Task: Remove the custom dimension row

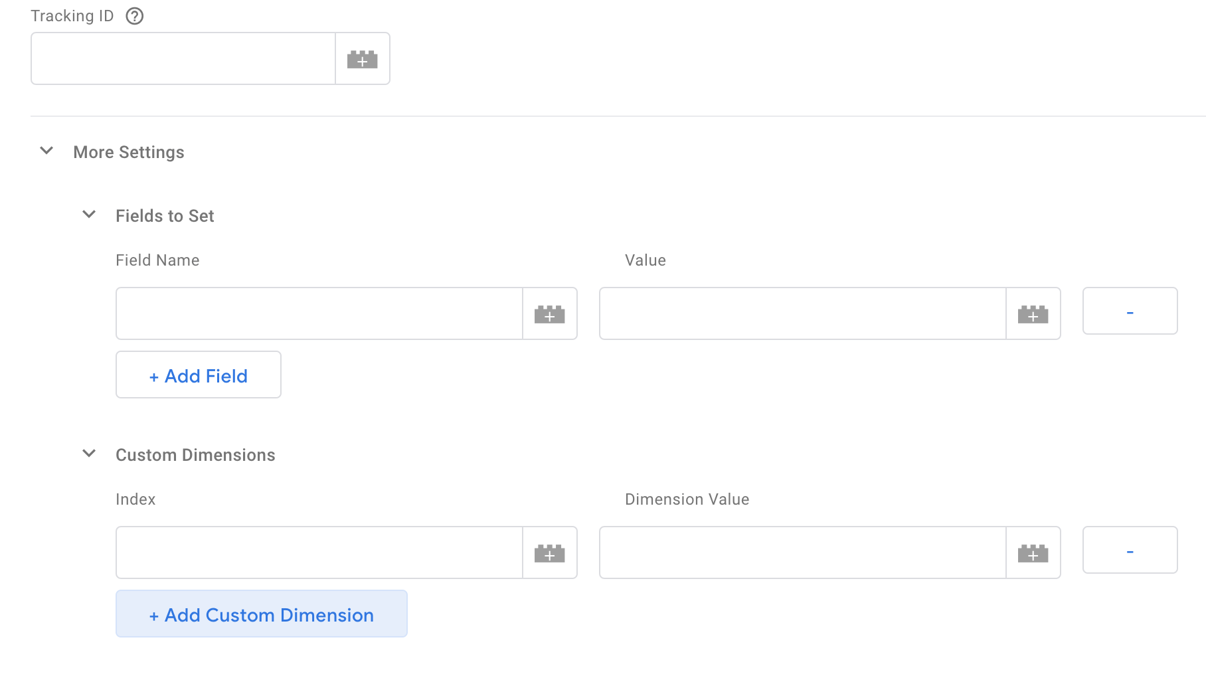Action: [1130, 550]
